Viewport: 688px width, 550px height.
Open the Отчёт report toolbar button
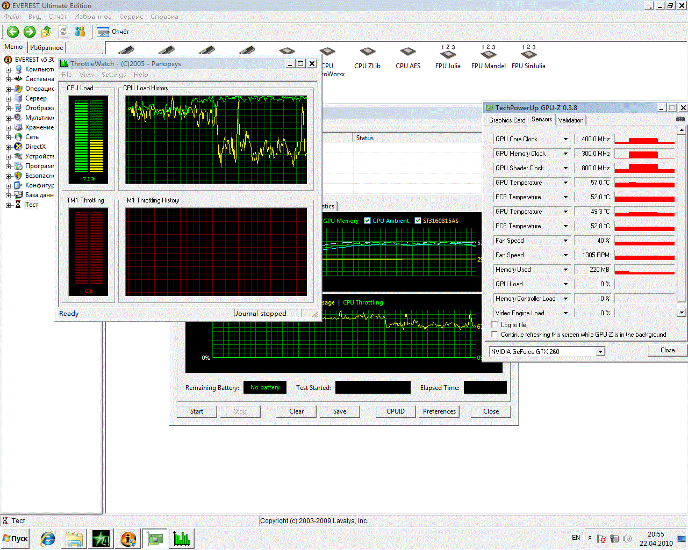[113, 32]
